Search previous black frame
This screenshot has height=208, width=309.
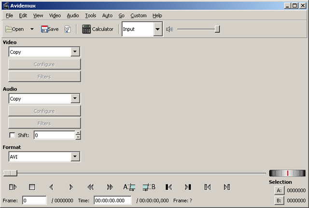(169, 187)
